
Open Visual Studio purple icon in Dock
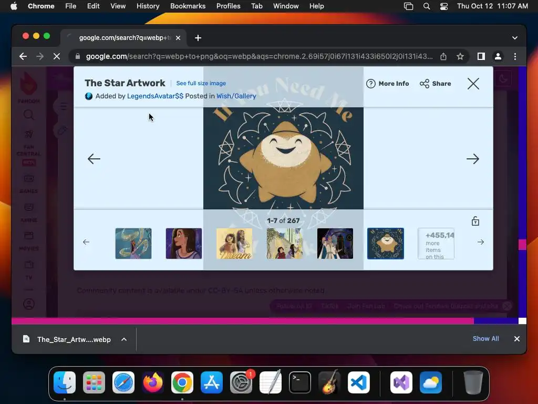pyautogui.click(x=401, y=382)
